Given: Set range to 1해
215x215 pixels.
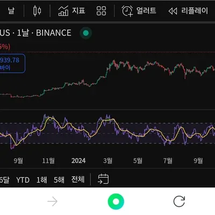Looking at the screenshot, I should click(x=41, y=180).
